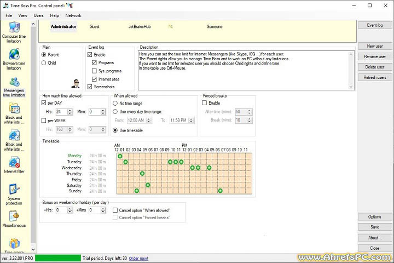Click the Delete user button
Viewport: 394px width, 263px height.
point(375,67)
